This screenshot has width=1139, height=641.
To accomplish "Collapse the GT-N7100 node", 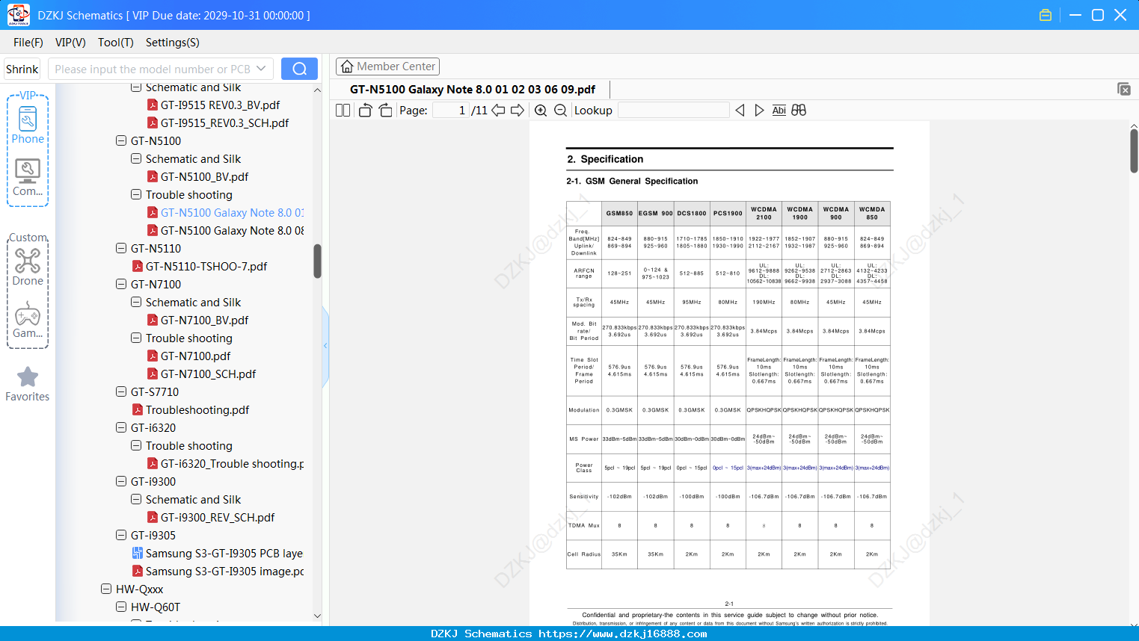I will point(121,284).
